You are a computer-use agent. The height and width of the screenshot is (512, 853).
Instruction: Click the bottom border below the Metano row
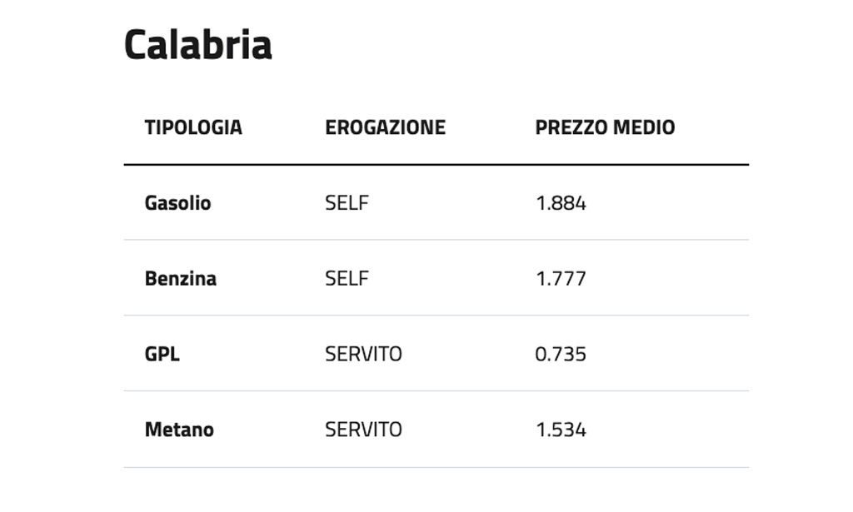tap(436, 467)
